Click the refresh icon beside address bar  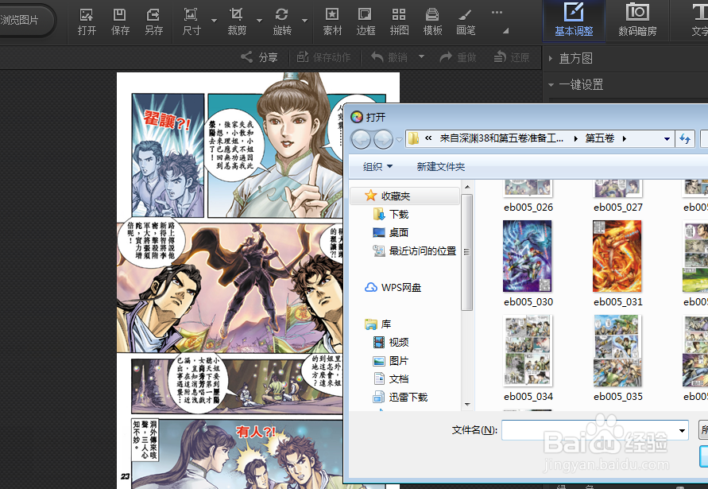click(x=685, y=139)
